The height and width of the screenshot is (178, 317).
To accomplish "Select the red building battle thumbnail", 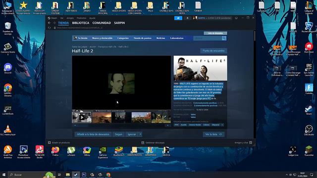I will (141, 118).
